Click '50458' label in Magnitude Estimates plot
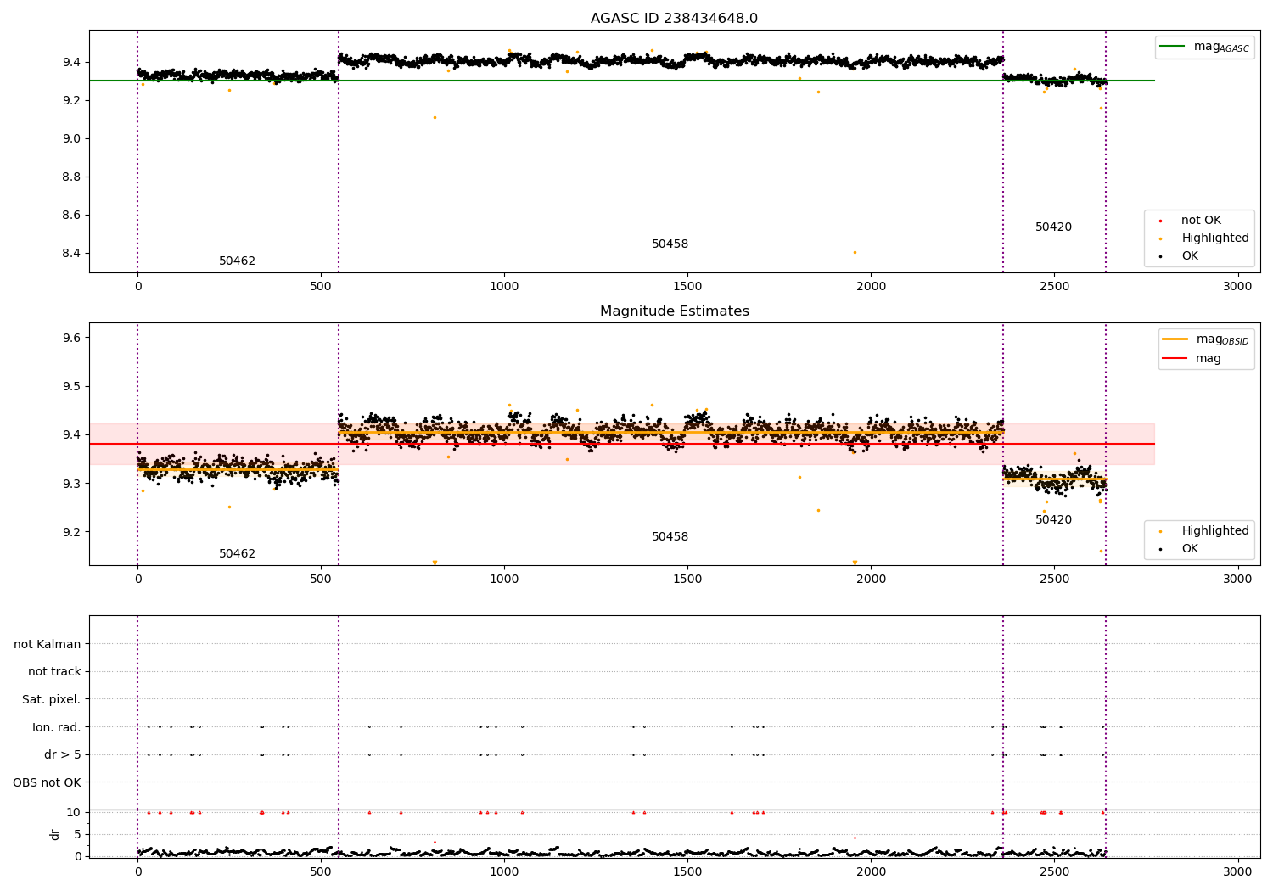This screenshot has width=1273, height=891. [x=670, y=537]
